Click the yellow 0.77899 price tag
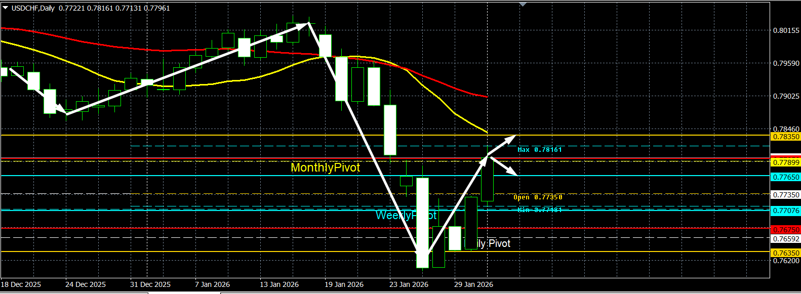This screenshot has height=294, width=801. [785, 162]
